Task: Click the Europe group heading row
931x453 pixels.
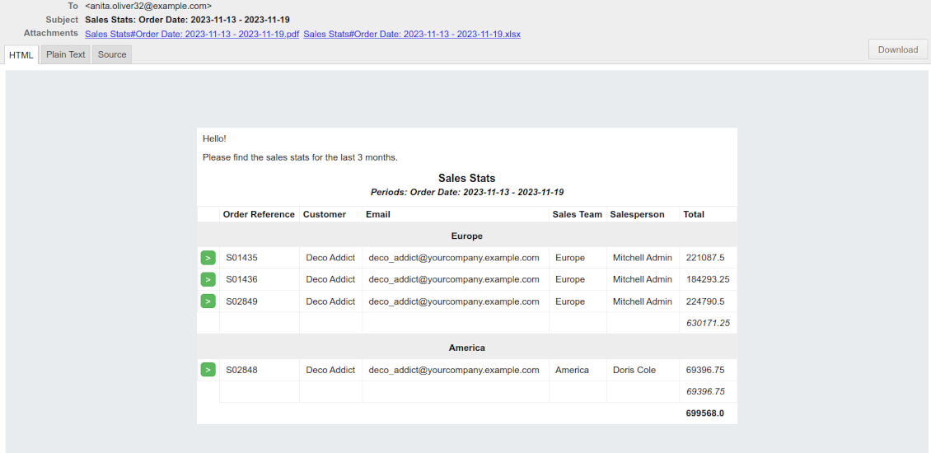Action: coord(466,236)
